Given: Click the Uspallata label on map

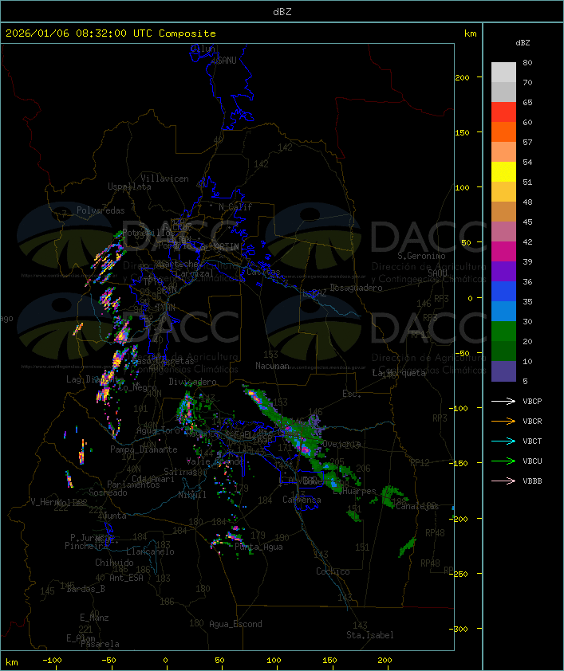Looking at the screenshot, I should (129, 186).
